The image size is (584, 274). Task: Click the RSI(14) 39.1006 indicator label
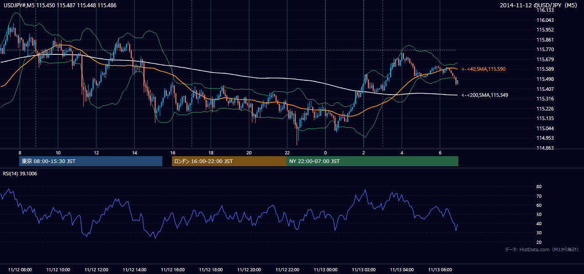click(21, 174)
